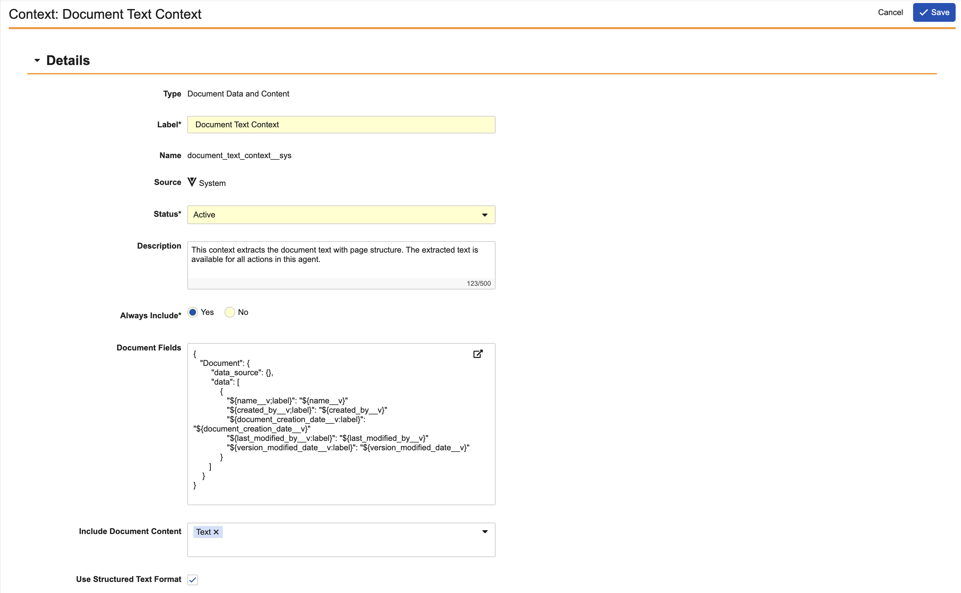
Task: Click the Save button
Action: pos(934,12)
